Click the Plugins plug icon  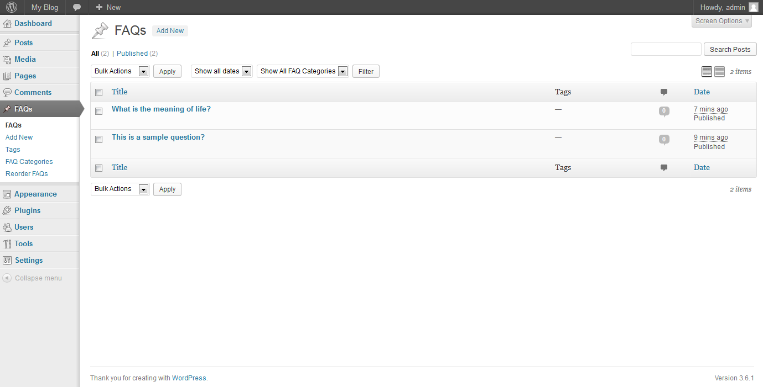pyautogui.click(x=7, y=210)
